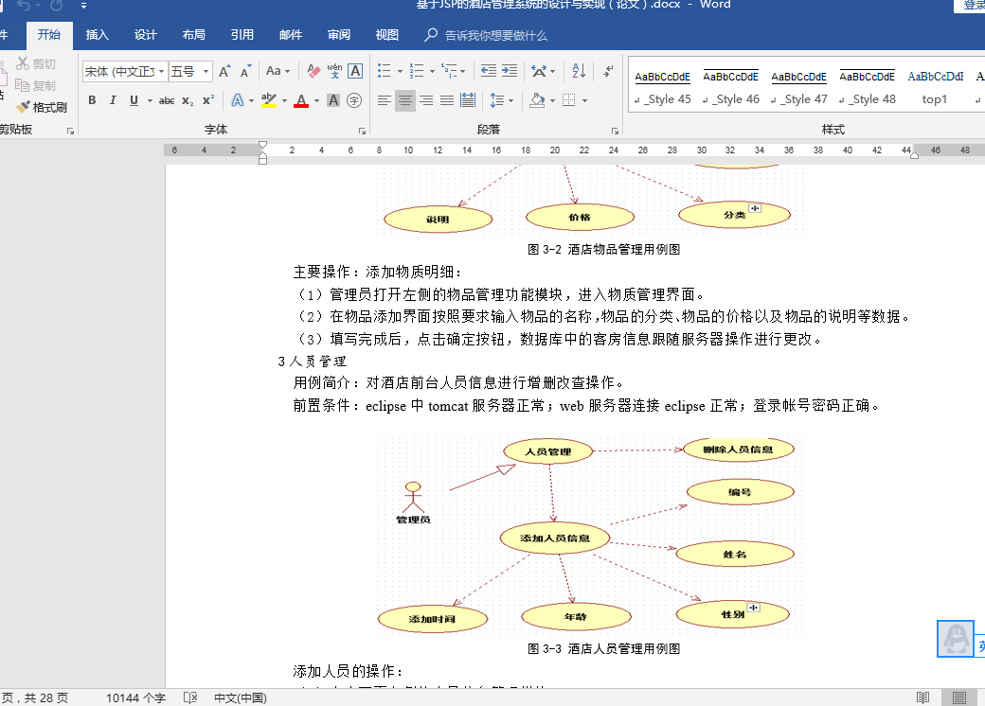The height and width of the screenshot is (706, 985).
Task: Open the borders dropdown arrow
Action: (585, 100)
